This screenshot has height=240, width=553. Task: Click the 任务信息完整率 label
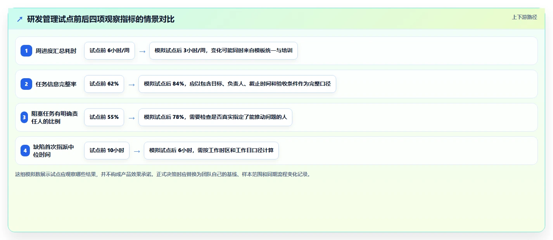56,84
